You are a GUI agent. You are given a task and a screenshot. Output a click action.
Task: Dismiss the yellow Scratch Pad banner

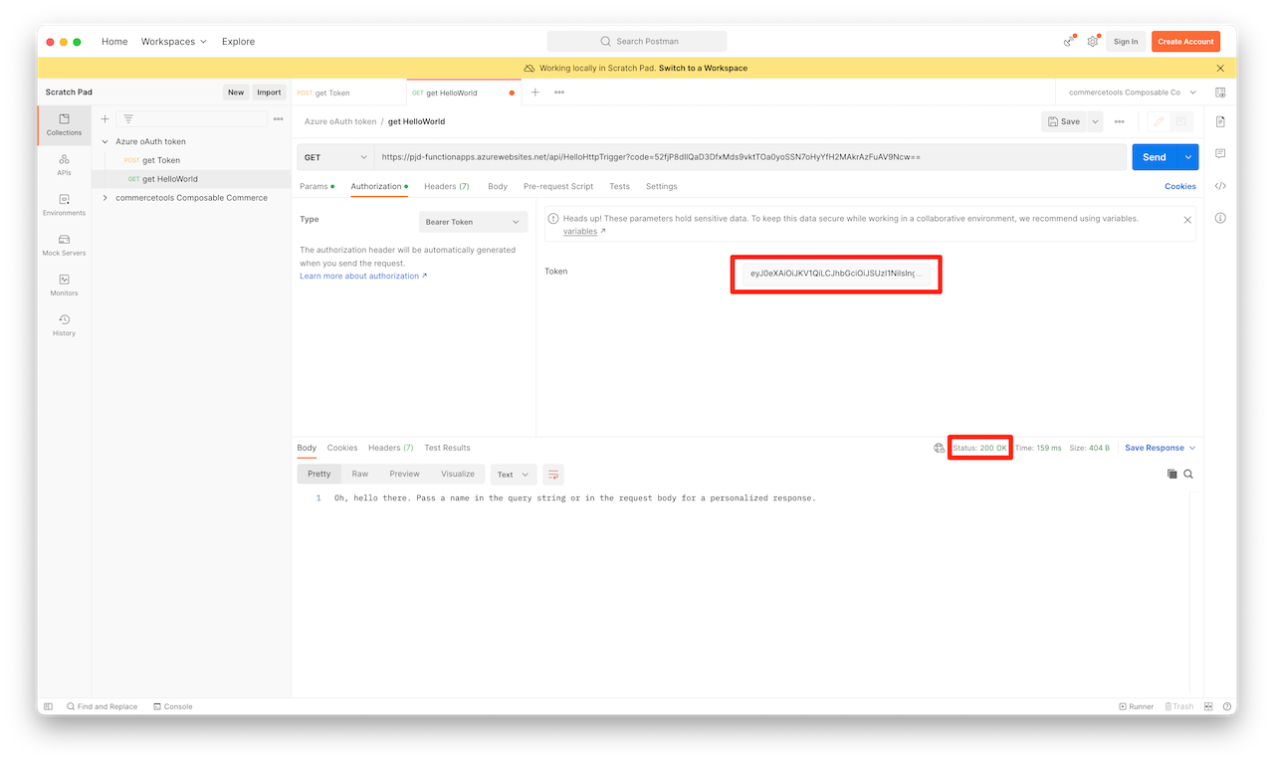pyautogui.click(x=1220, y=69)
